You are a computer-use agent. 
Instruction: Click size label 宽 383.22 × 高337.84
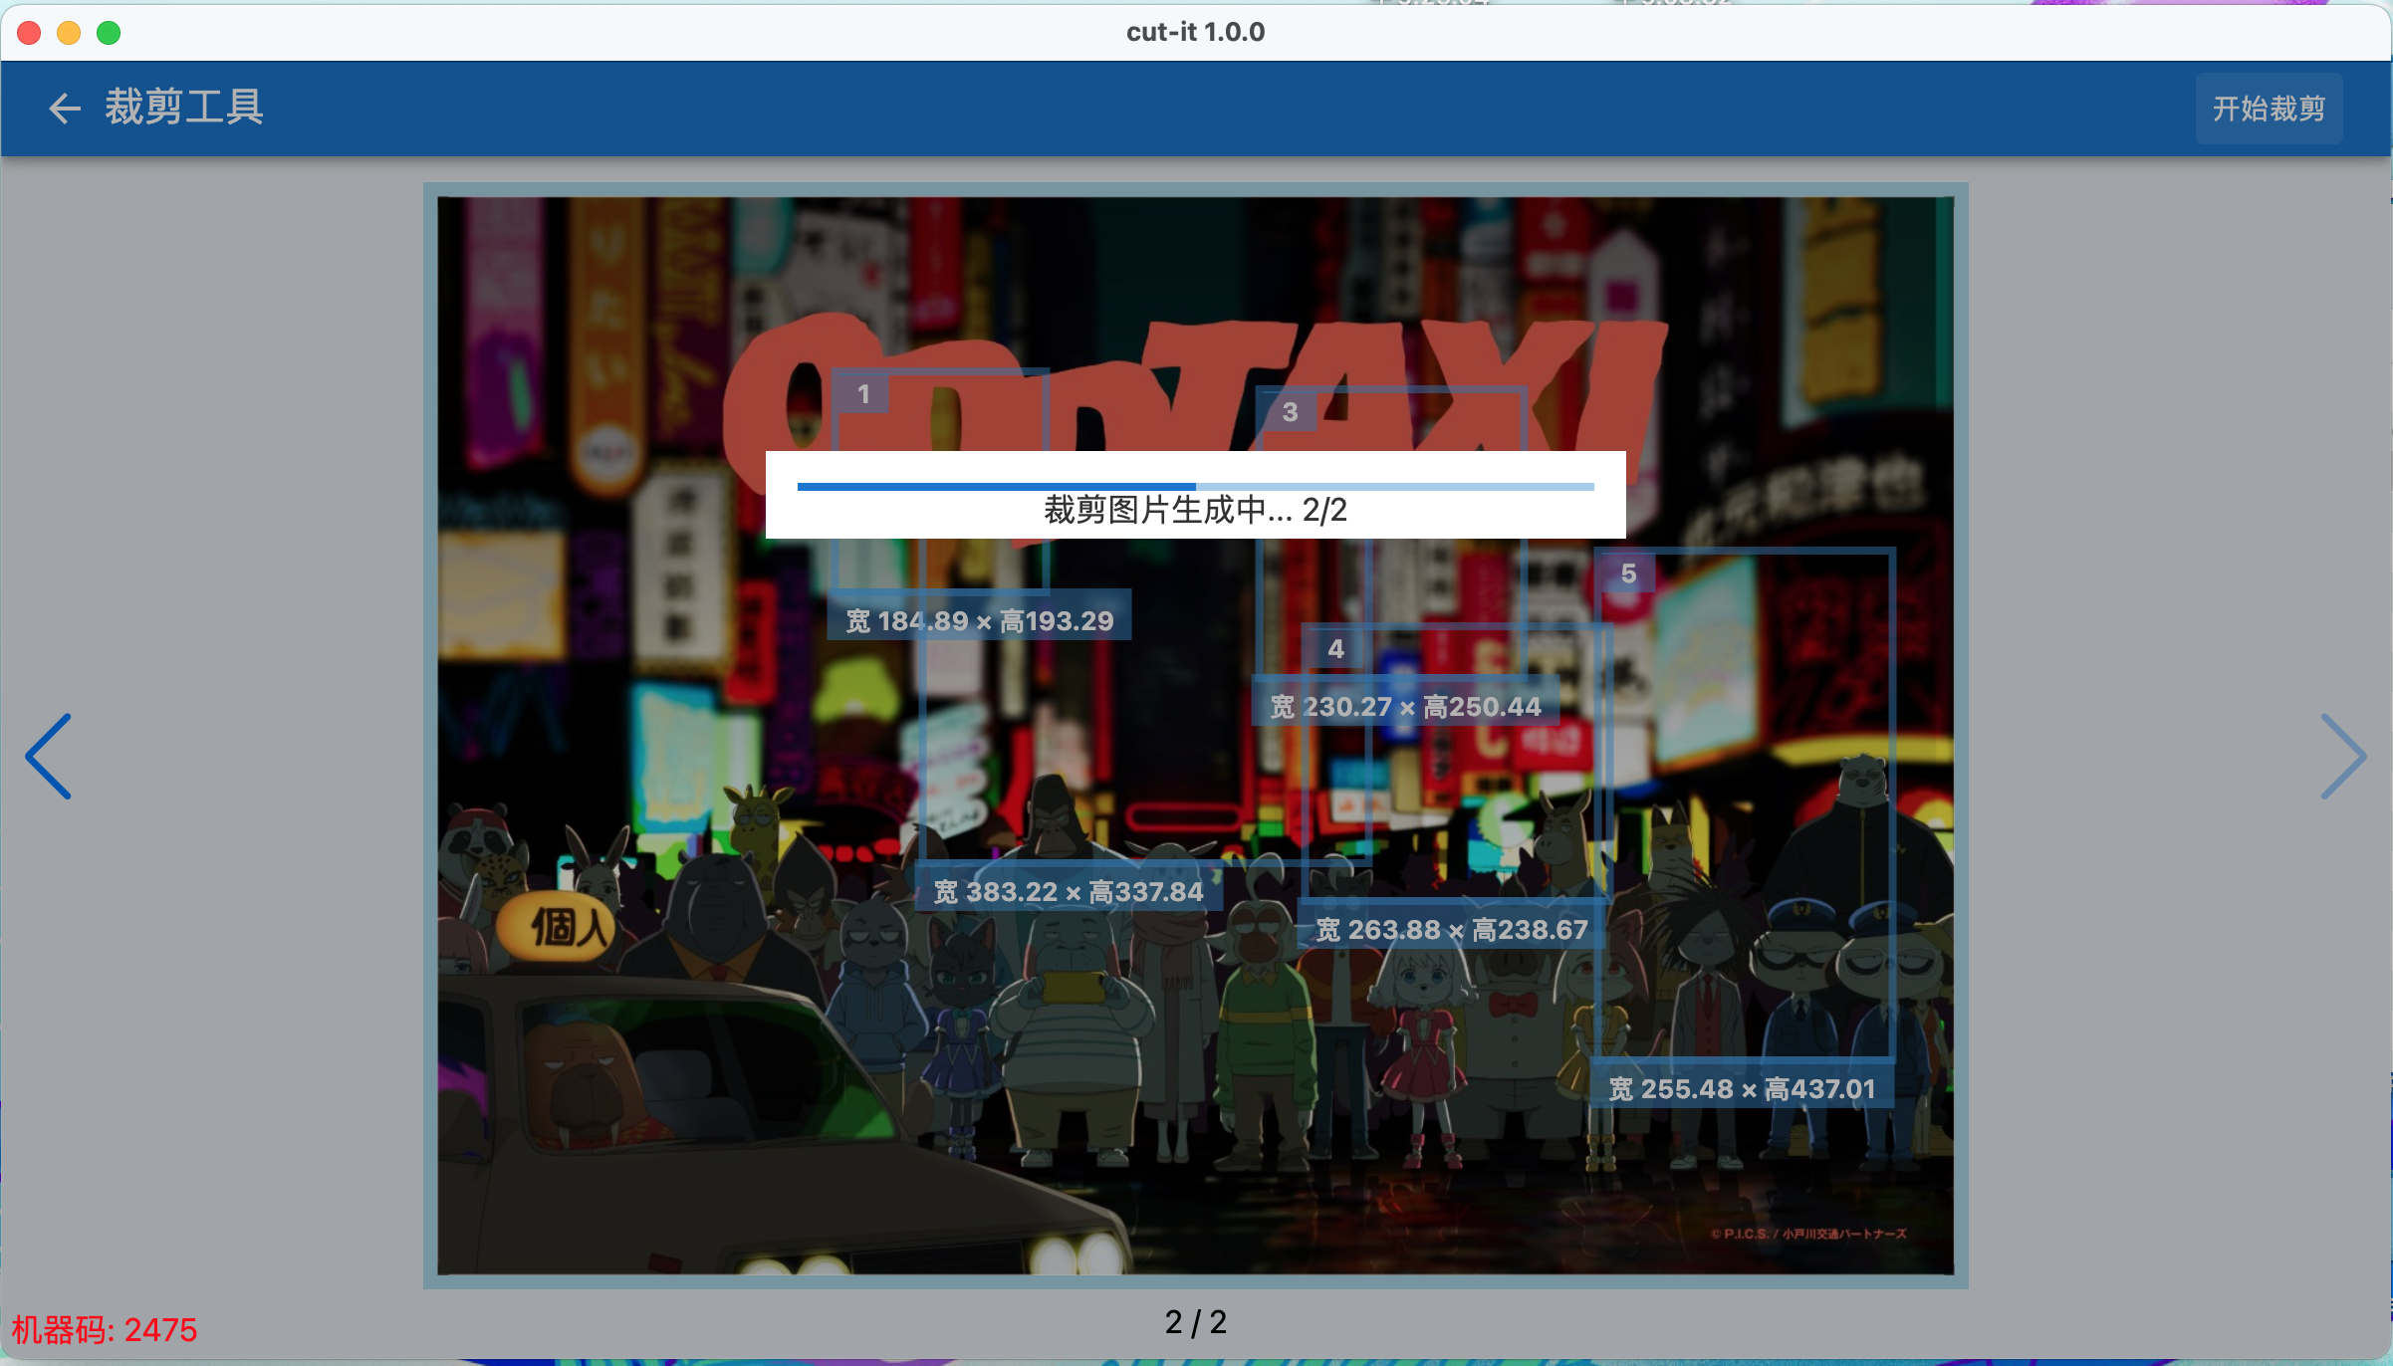1069,891
